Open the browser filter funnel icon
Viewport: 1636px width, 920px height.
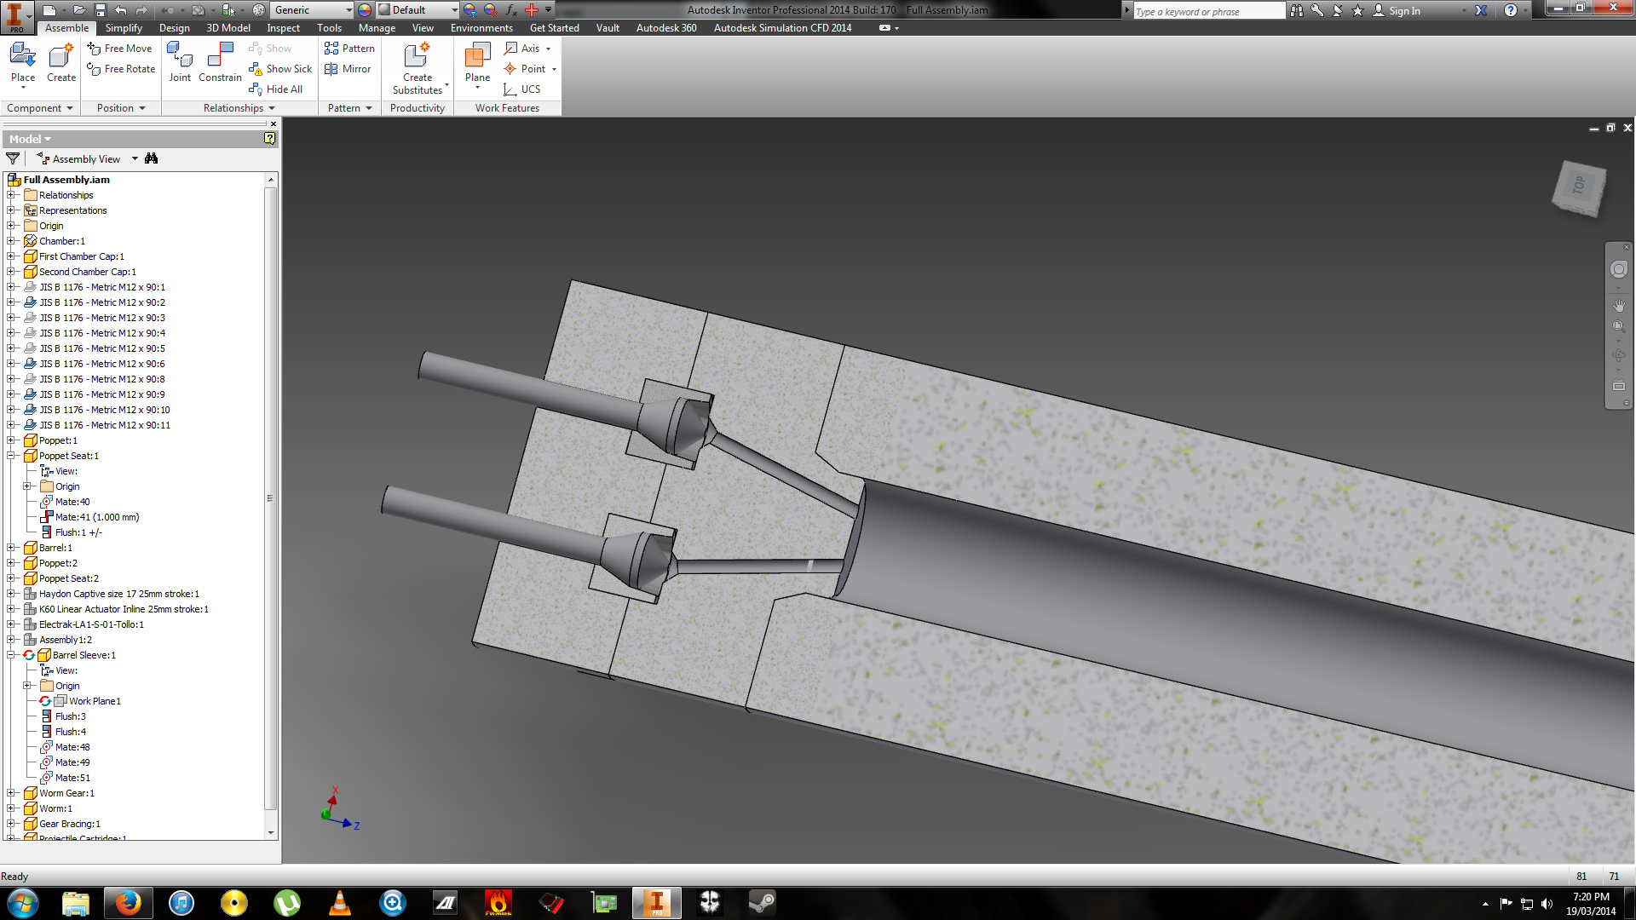point(13,158)
